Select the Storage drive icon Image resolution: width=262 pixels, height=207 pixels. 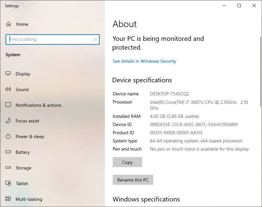[x=9, y=168]
